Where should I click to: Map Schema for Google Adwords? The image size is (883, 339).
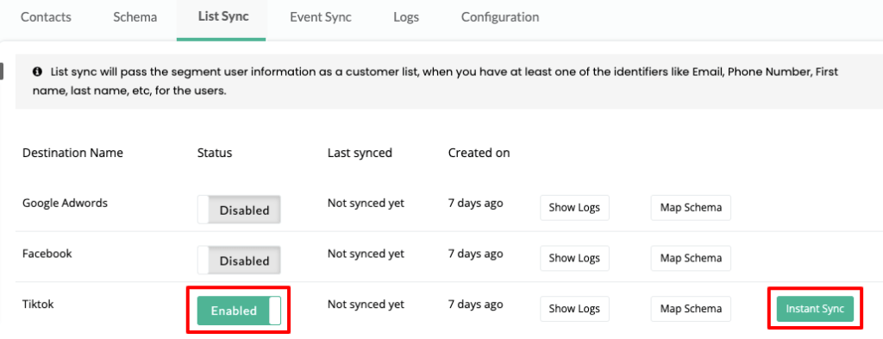click(691, 208)
